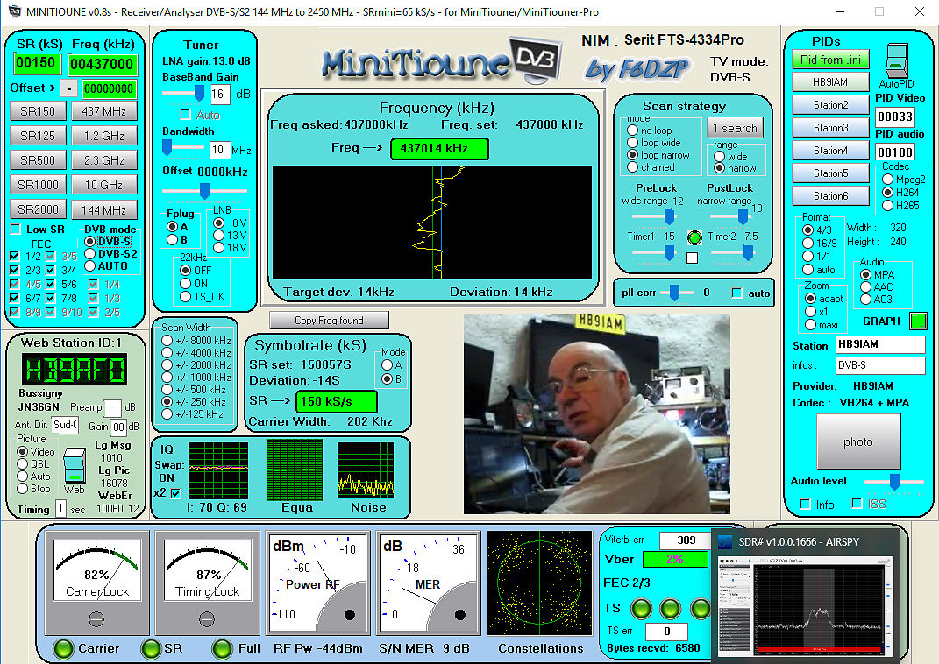The image size is (939, 664).
Task: Click the green Carrier status LED
Action: coord(63,648)
